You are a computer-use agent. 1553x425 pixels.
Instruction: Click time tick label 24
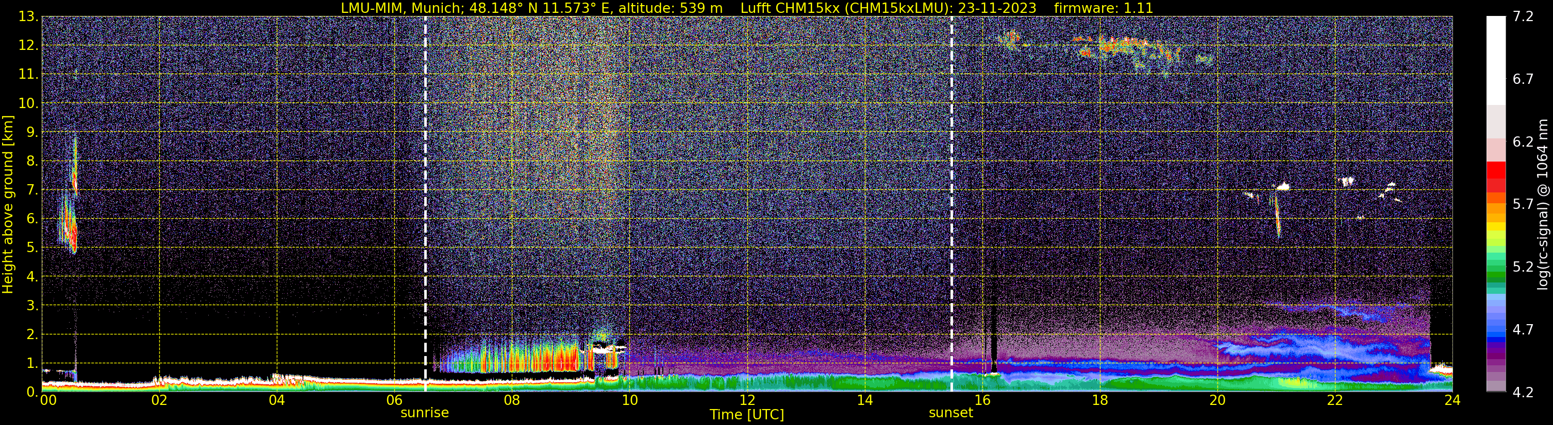point(1452,400)
